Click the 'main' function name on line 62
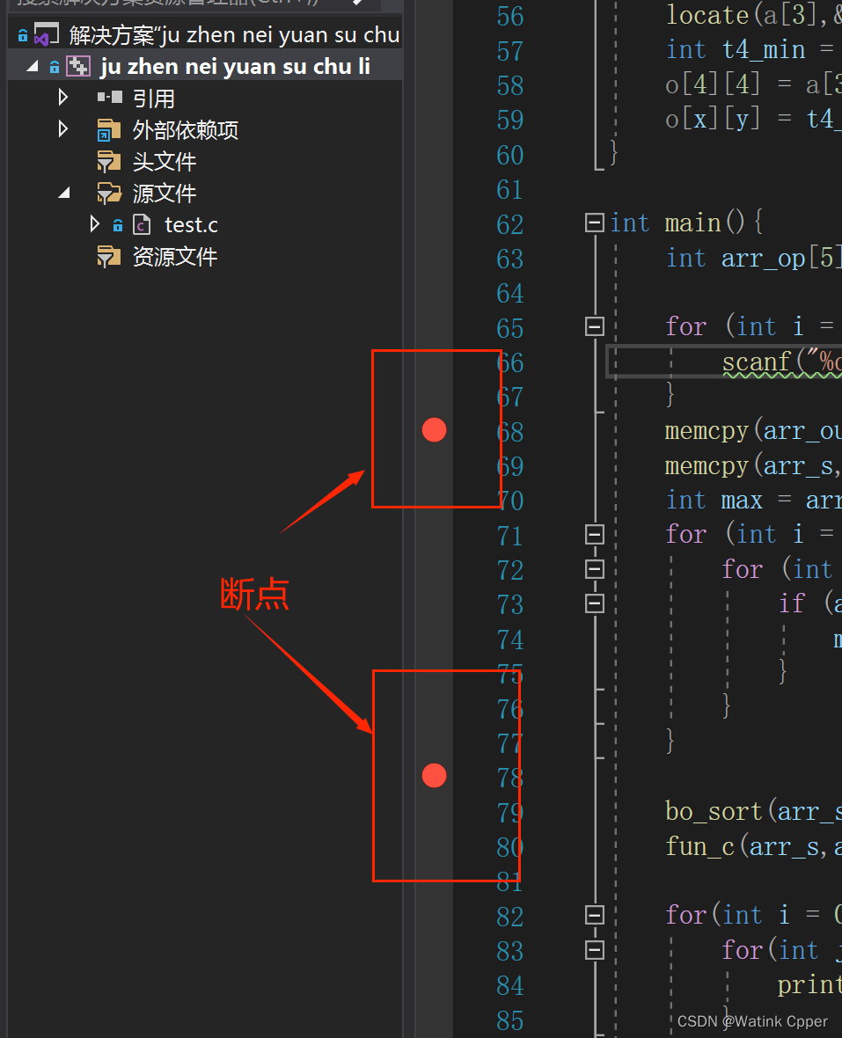The height and width of the screenshot is (1038, 842). [x=692, y=223]
